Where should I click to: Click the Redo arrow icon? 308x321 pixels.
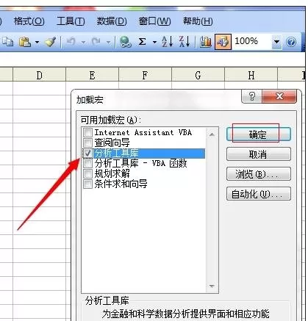click(x=96, y=42)
